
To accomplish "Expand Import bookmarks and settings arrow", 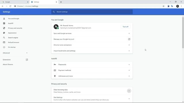I will coord(129,51).
